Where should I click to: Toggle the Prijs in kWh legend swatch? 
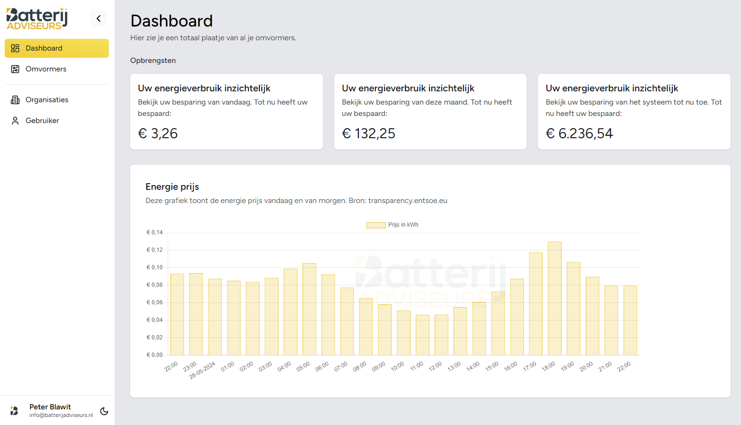point(376,225)
